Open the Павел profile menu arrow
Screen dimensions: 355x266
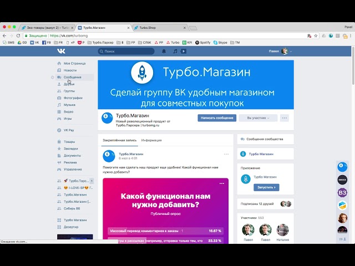point(291,52)
